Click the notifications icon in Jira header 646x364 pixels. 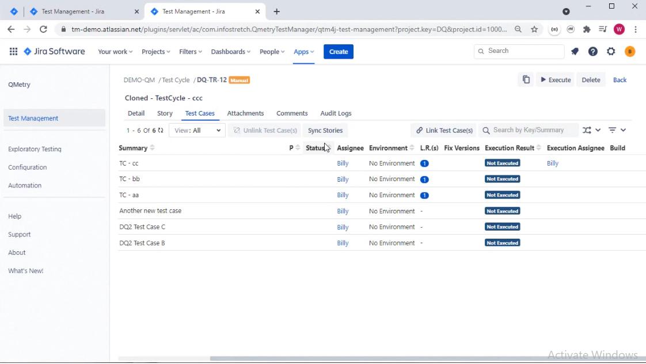pyautogui.click(x=575, y=52)
